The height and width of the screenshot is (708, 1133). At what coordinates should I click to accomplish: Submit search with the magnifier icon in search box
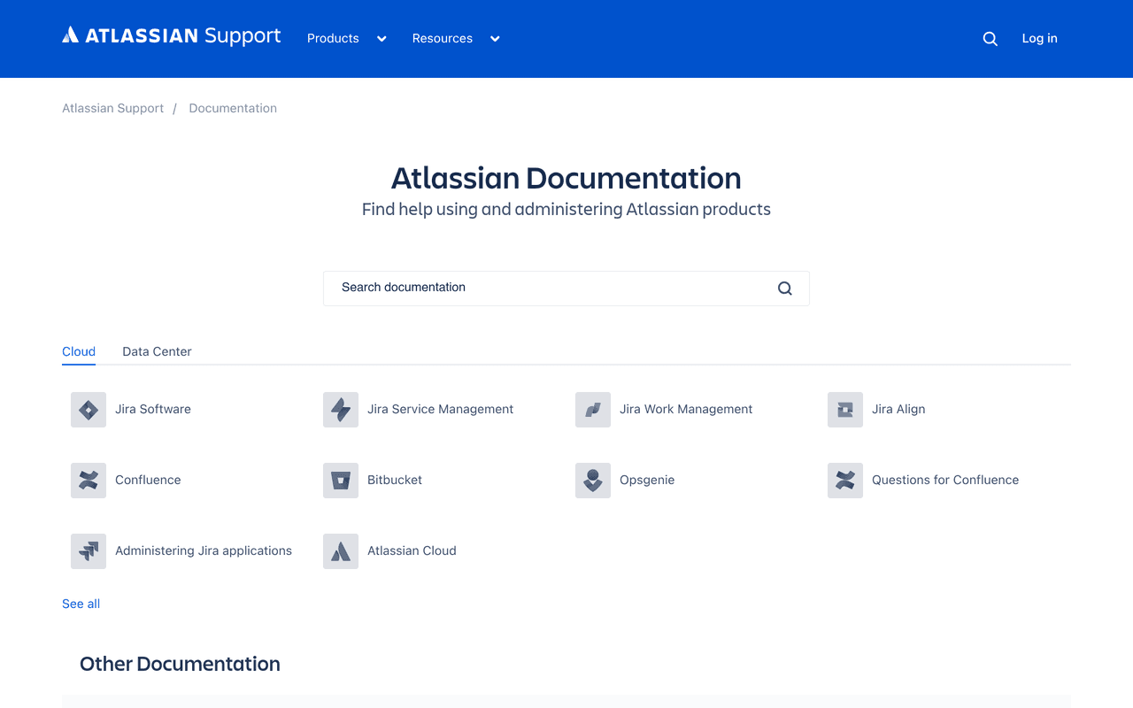[785, 289]
